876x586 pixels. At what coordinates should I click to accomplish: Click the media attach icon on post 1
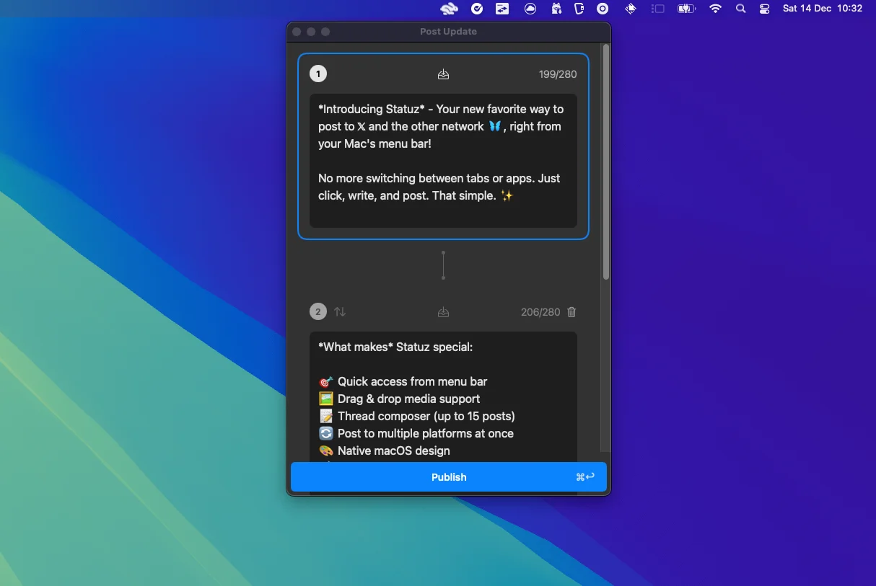[444, 74]
